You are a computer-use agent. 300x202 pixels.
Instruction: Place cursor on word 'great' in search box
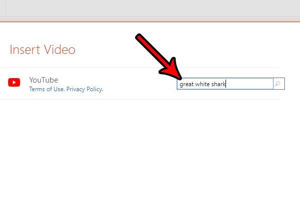click(x=187, y=84)
